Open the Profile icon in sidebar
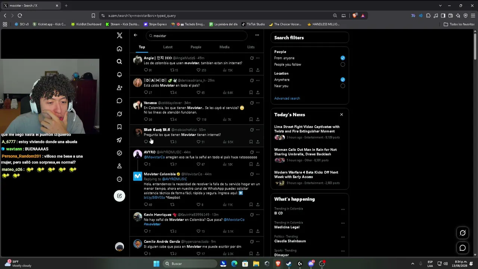Screen dimensions: 478x269 coord(119,166)
